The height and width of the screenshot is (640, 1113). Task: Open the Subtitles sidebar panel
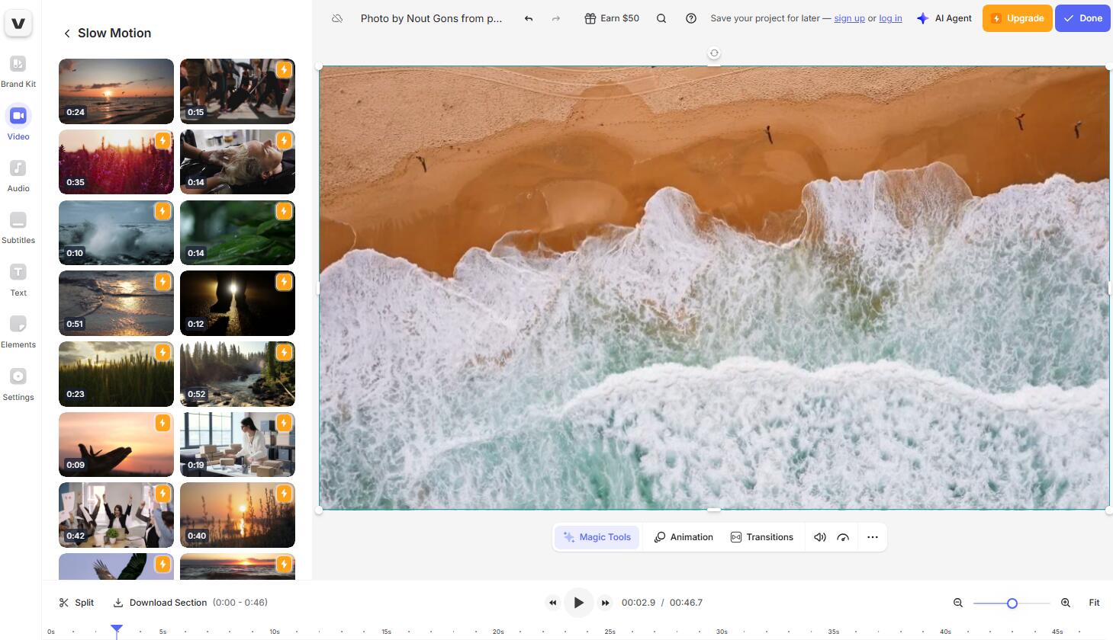pos(18,228)
